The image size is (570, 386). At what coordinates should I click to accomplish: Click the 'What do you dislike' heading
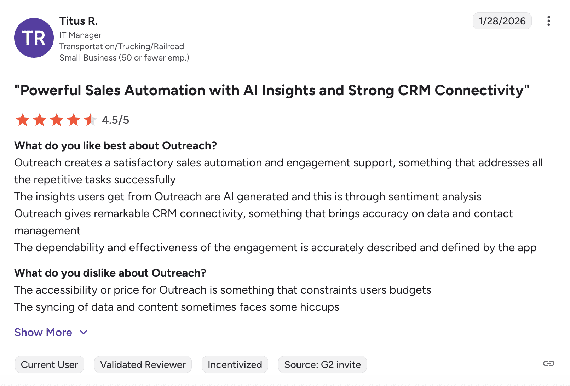110,273
